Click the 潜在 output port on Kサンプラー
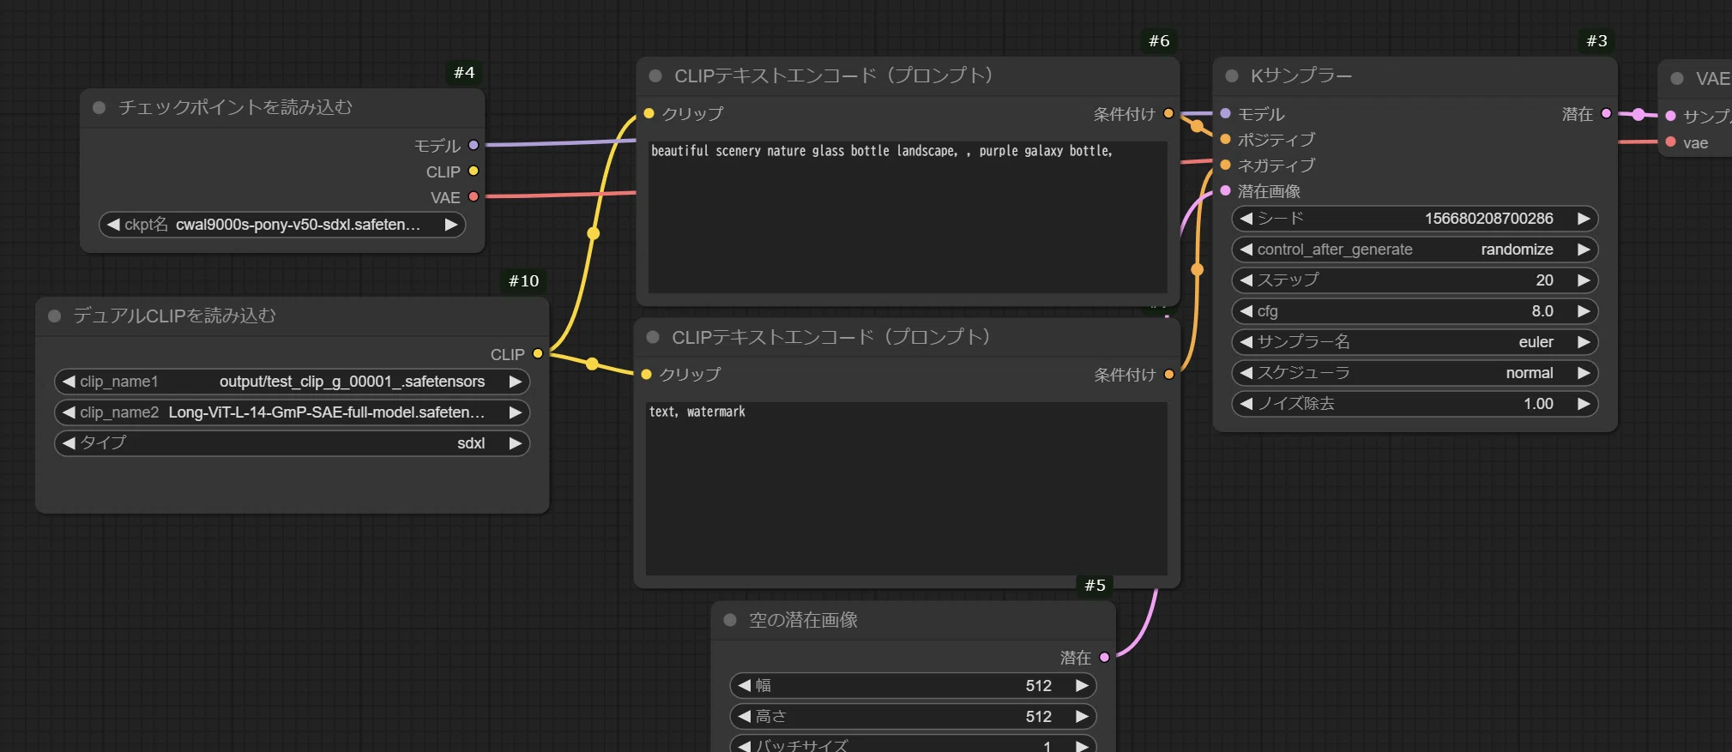Viewport: 1732px width, 752px height. click(1606, 113)
